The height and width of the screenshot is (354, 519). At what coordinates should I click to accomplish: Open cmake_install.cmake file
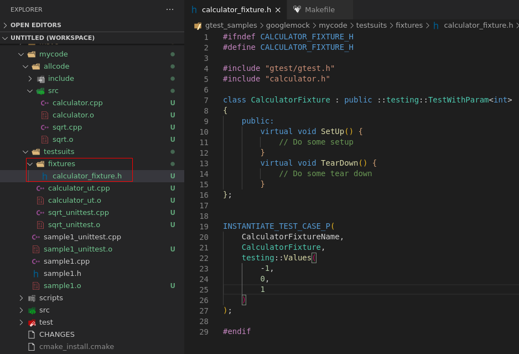76,347
